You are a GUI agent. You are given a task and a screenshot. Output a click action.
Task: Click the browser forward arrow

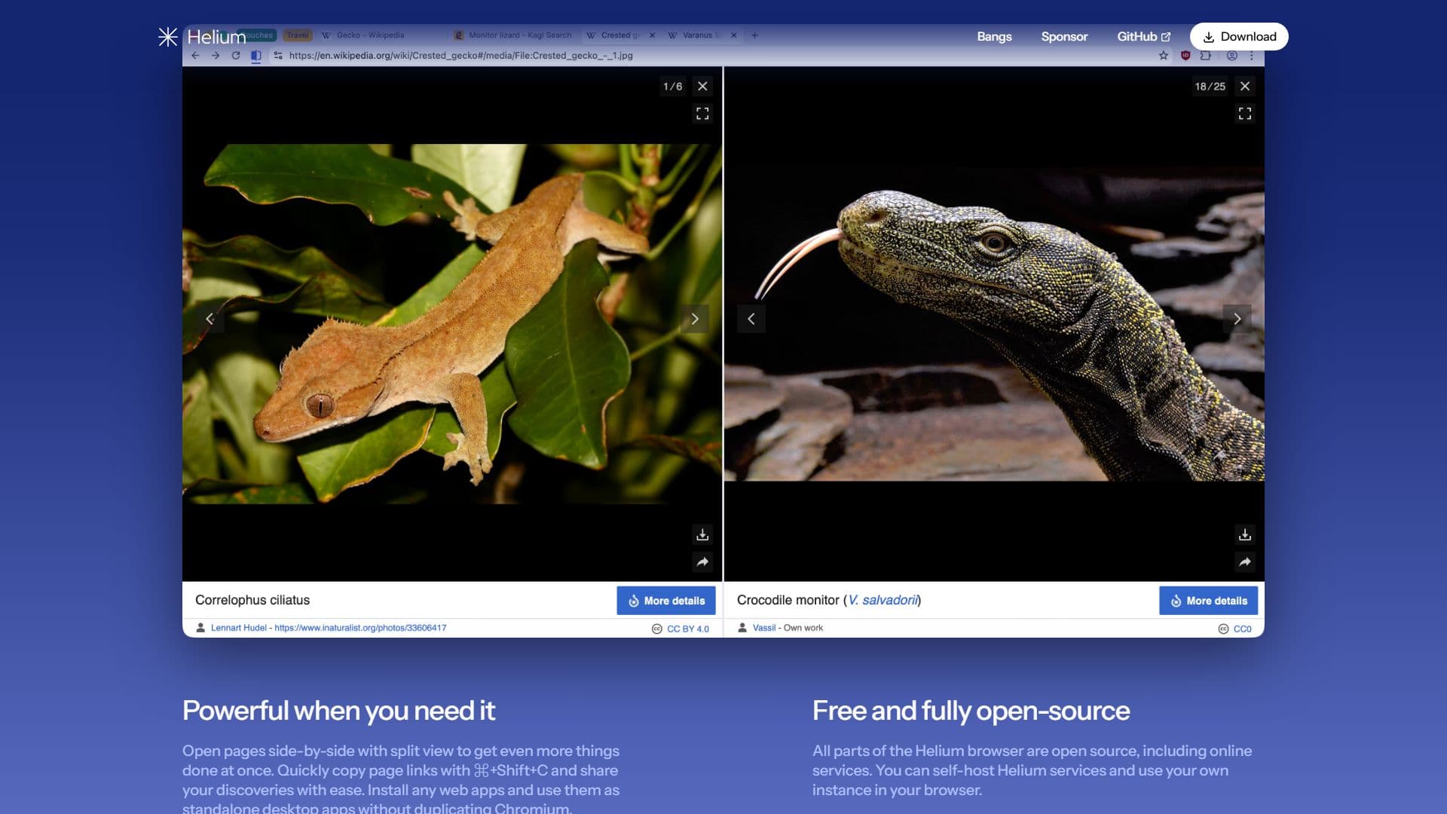click(216, 55)
